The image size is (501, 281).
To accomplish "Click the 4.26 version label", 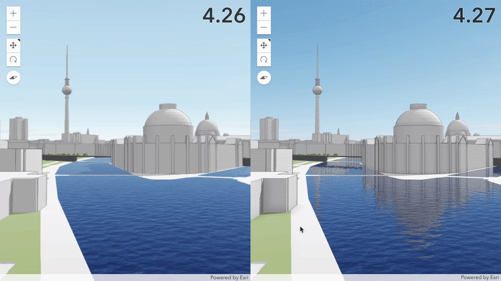I will coord(224,15).
